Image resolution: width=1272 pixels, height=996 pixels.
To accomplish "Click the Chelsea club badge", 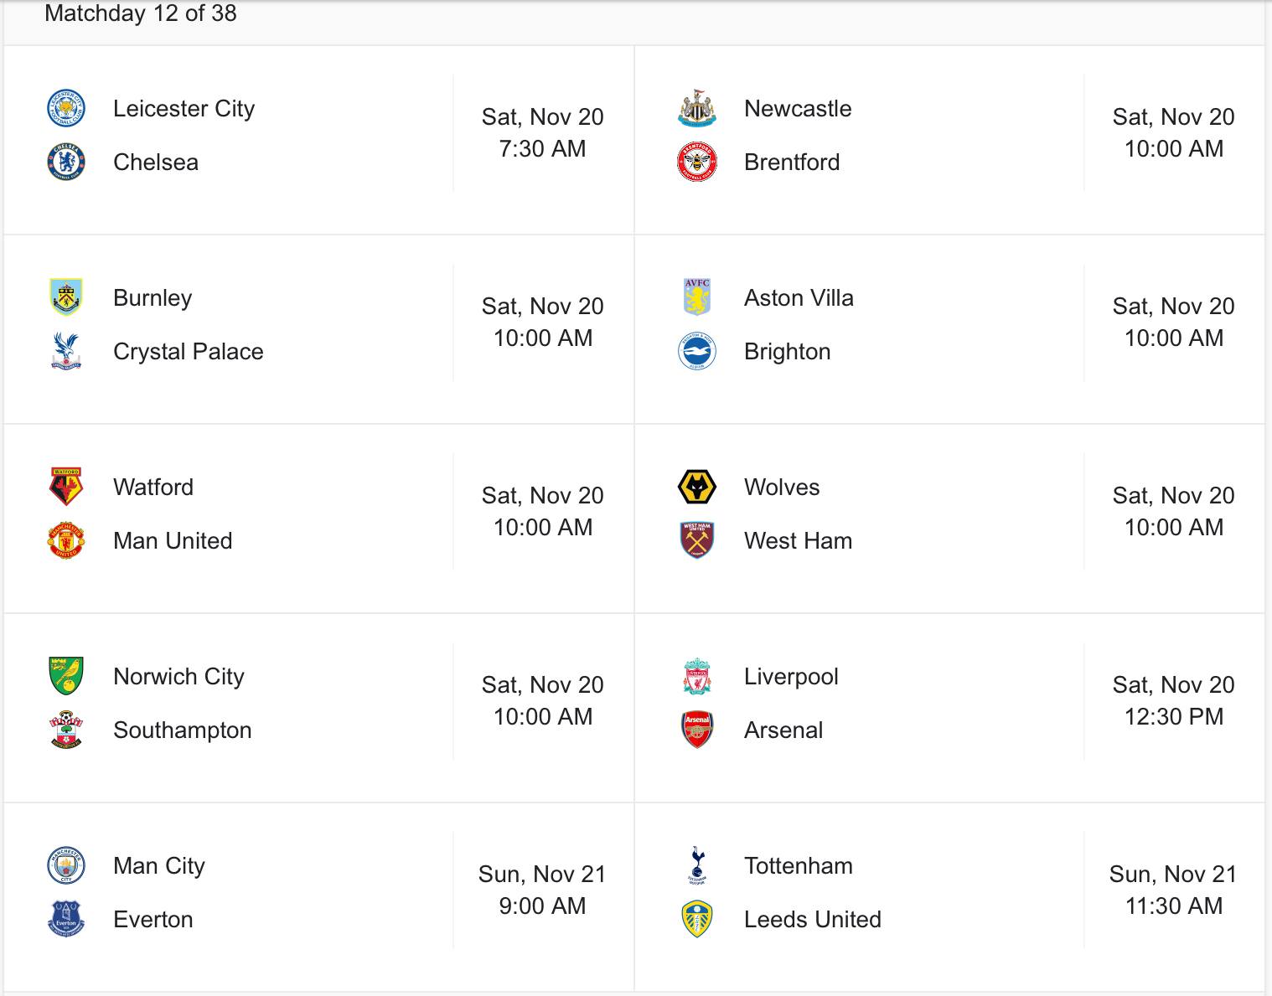I will (x=65, y=163).
